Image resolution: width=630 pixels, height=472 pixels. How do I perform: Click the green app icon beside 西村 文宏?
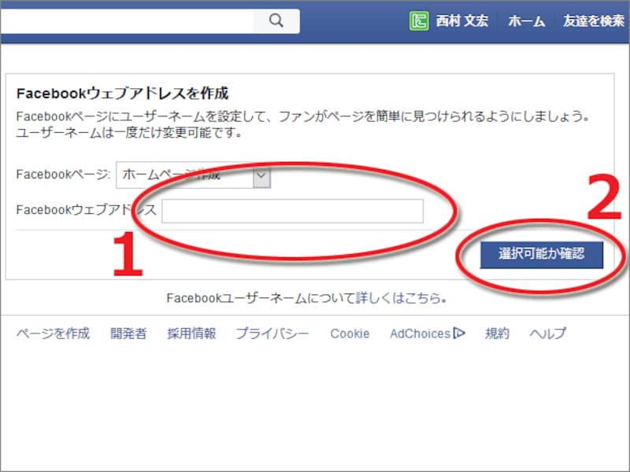coord(418,21)
